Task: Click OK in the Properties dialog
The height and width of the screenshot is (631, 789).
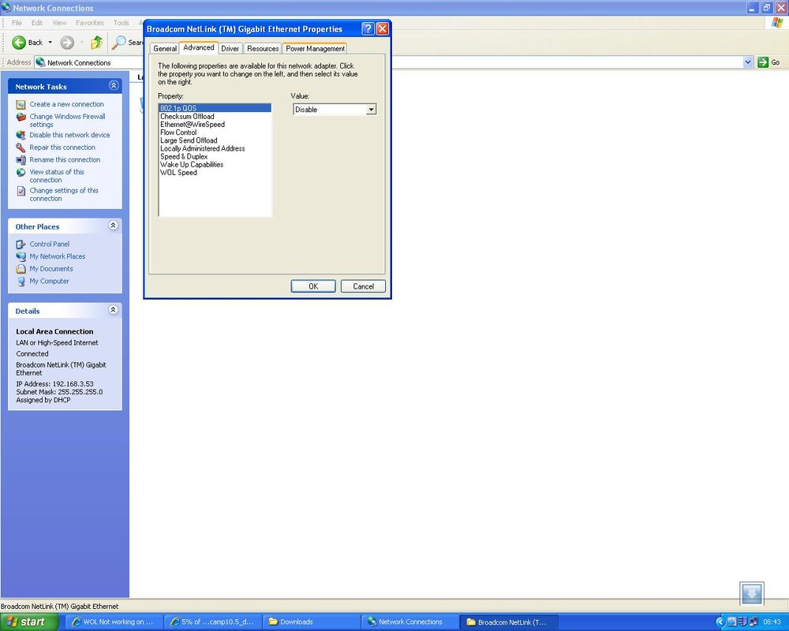Action: click(313, 286)
